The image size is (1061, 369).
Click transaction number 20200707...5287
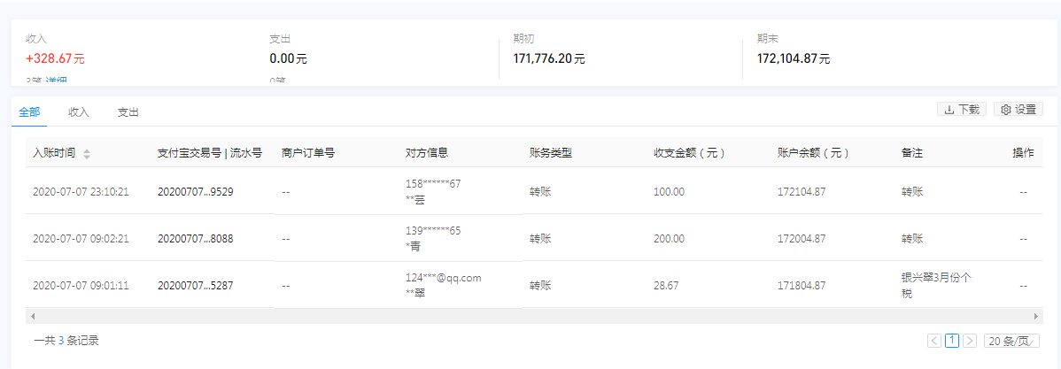tap(195, 285)
